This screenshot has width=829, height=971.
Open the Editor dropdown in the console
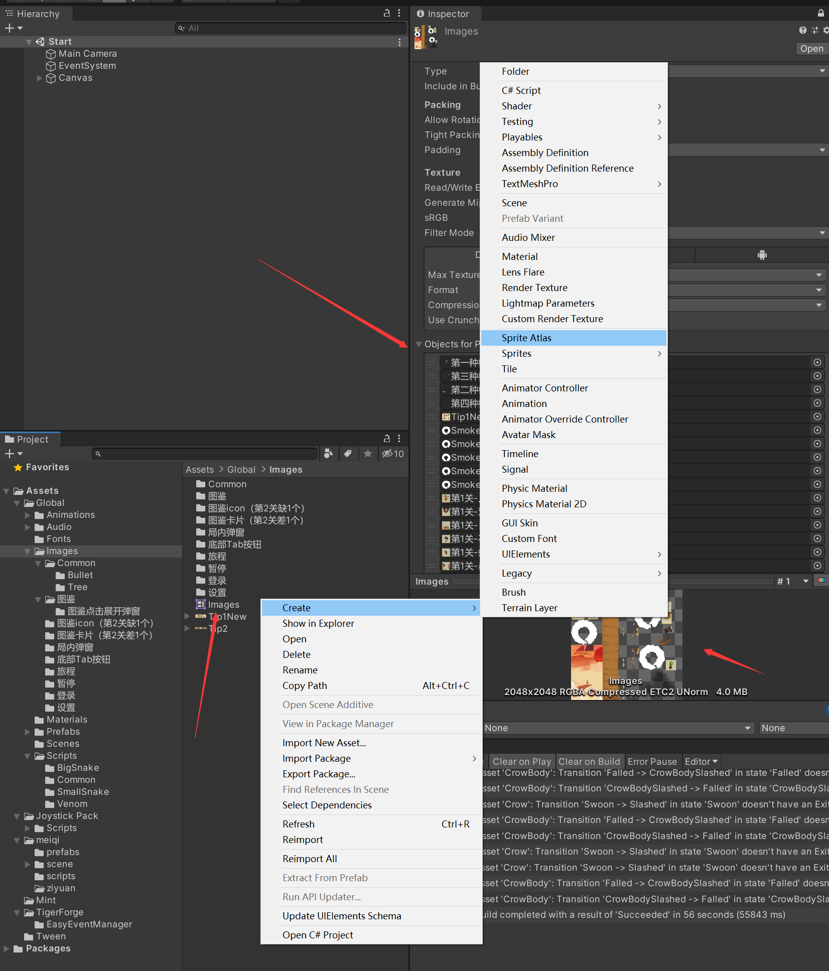pyautogui.click(x=701, y=761)
